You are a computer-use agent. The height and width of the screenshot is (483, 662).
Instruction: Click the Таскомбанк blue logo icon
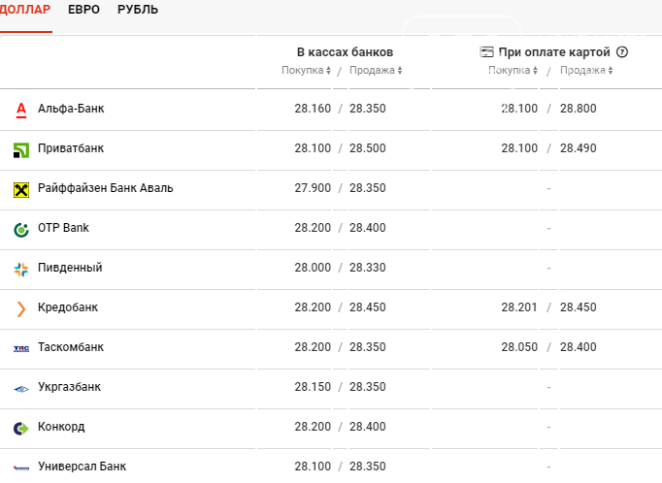tap(21, 349)
